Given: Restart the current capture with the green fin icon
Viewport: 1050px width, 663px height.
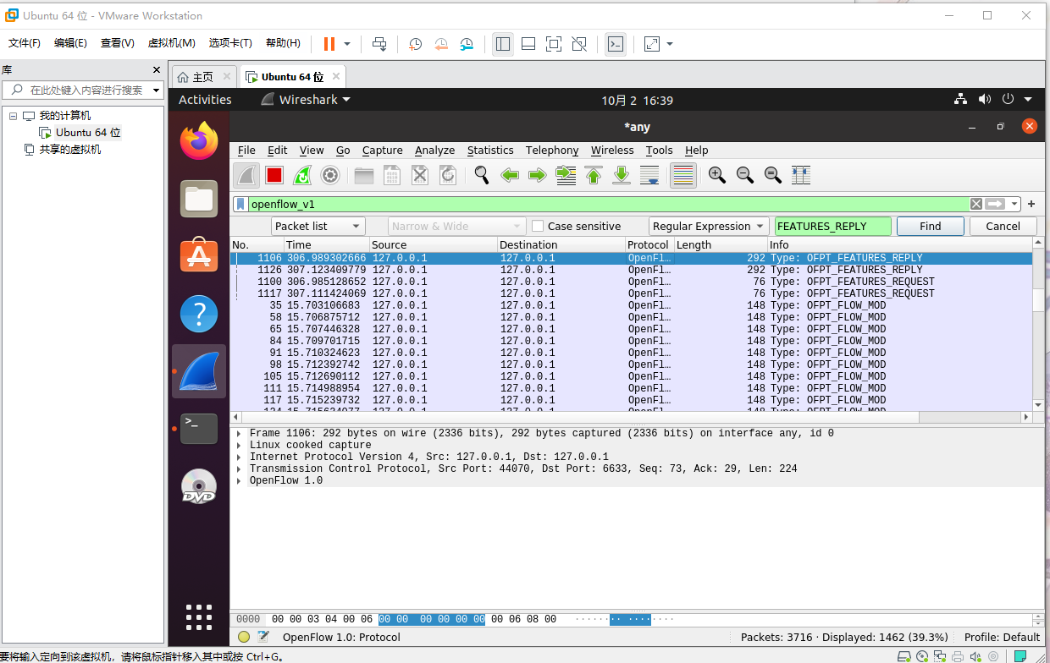Looking at the screenshot, I should tap(302, 175).
